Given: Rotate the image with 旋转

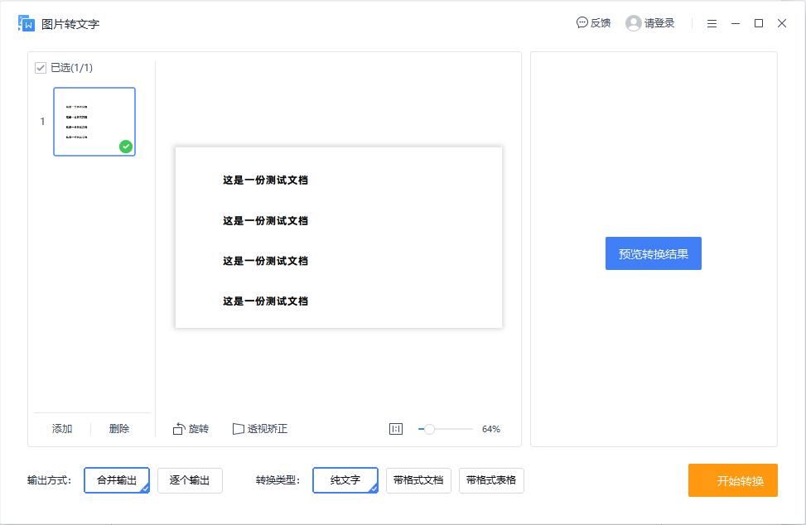Looking at the screenshot, I should pos(191,428).
